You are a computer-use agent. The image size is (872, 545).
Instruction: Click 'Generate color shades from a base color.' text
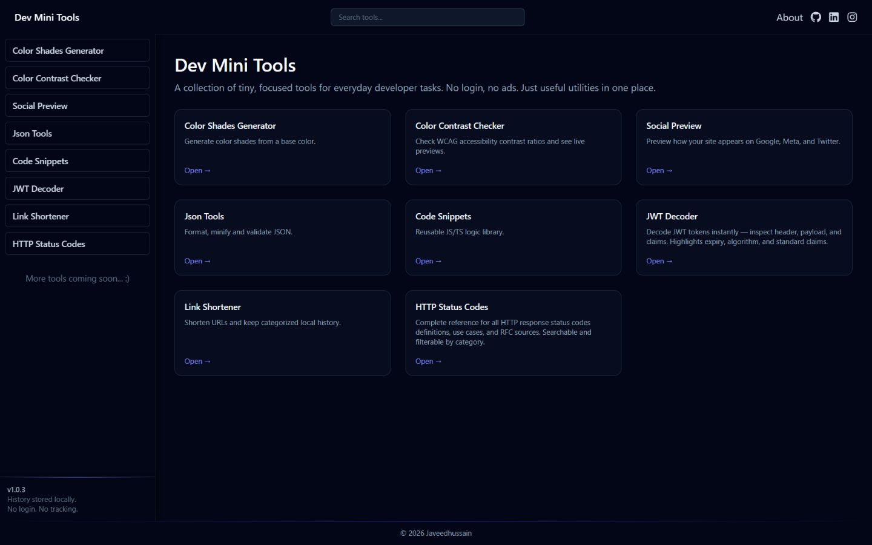coord(250,142)
